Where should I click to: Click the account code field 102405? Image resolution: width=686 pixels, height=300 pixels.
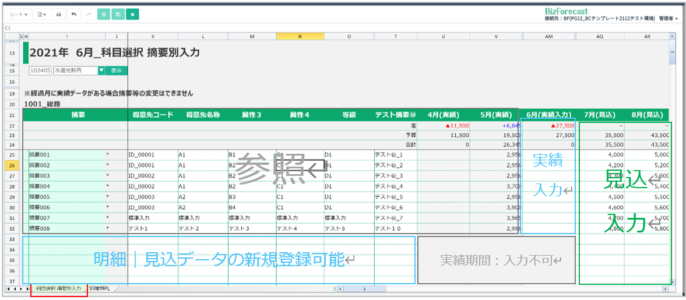pyautogui.click(x=40, y=70)
